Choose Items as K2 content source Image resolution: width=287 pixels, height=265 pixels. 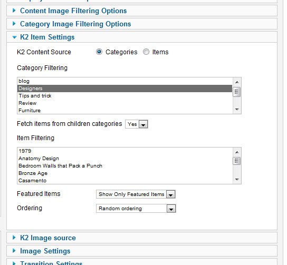click(x=146, y=52)
